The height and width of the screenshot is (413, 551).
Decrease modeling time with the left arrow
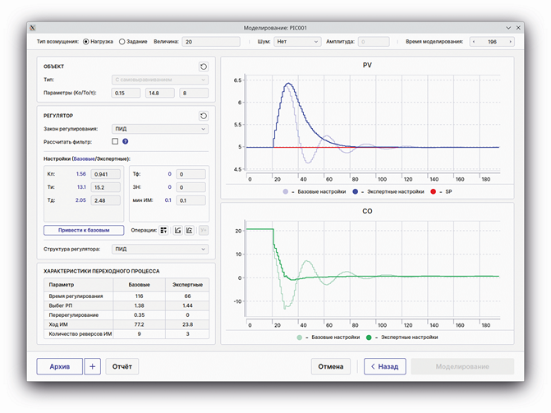click(475, 41)
